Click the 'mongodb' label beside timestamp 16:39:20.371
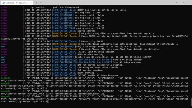192x108 pixels. (5, 78)
